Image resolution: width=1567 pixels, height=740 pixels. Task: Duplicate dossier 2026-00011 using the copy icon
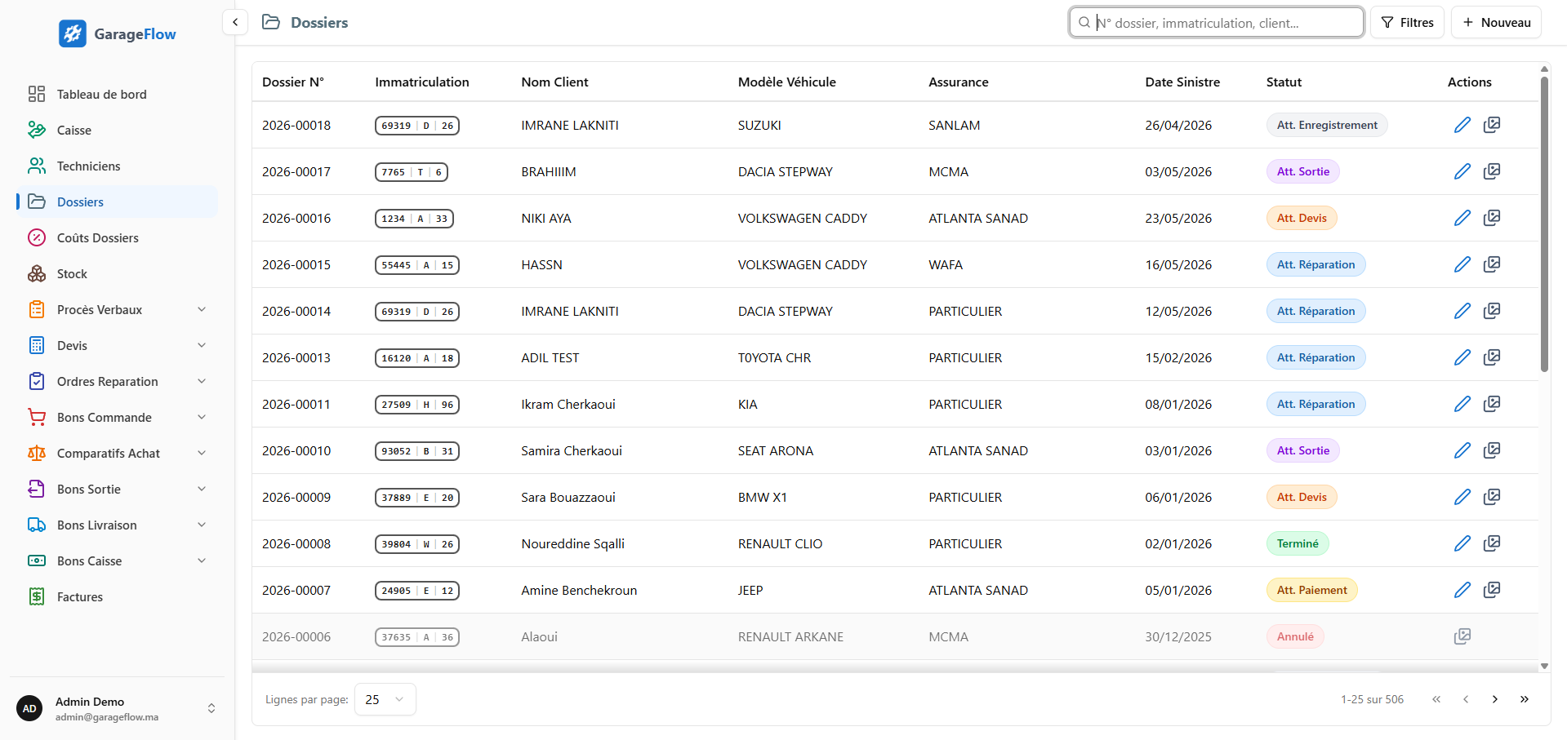pyautogui.click(x=1492, y=404)
